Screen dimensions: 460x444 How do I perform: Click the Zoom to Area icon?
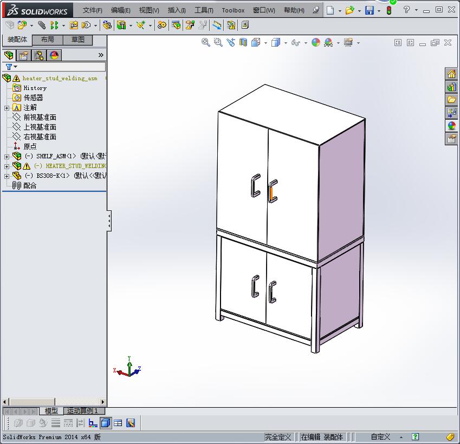(x=218, y=42)
